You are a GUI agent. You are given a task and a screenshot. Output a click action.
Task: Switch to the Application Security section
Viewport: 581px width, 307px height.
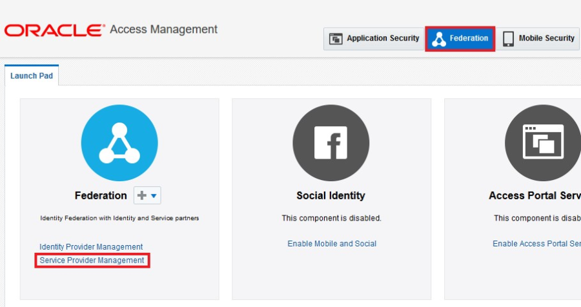click(x=374, y=39)
